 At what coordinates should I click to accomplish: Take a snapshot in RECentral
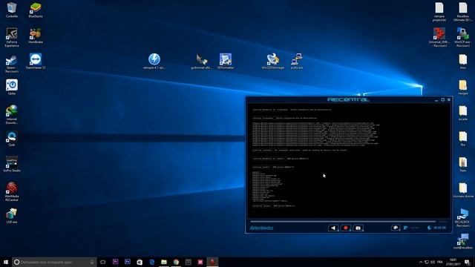[x=358, y=228]
